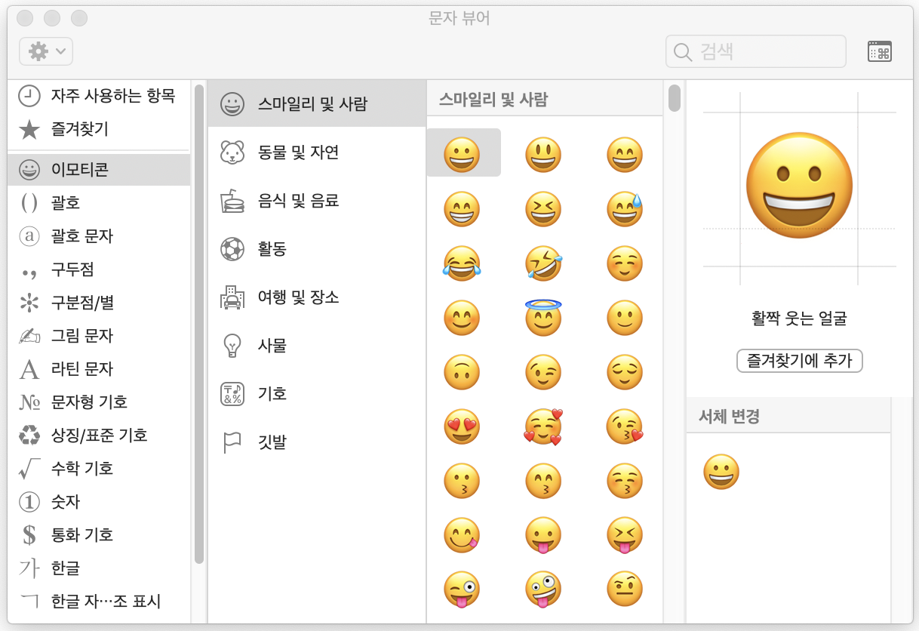Screen dimensions: 919x631
Task: Select the upside-down face emoji
Action: (x=463, y=372)
